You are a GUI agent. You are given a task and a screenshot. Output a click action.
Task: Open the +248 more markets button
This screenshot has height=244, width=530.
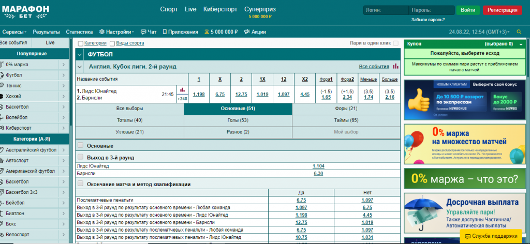pos(182,98)
